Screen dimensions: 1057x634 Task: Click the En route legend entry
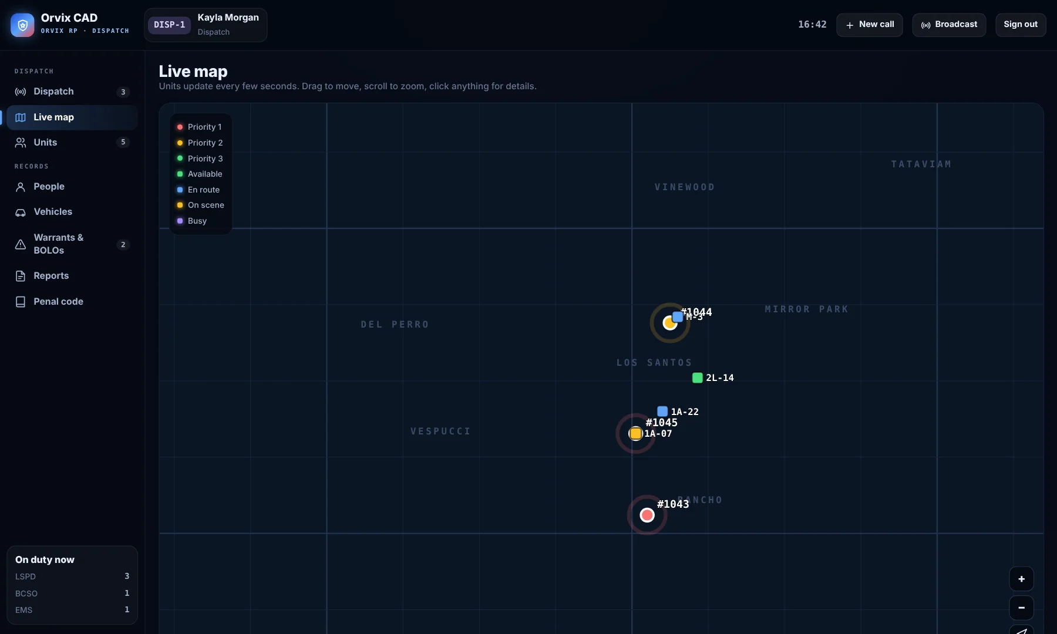coord(198,190)
